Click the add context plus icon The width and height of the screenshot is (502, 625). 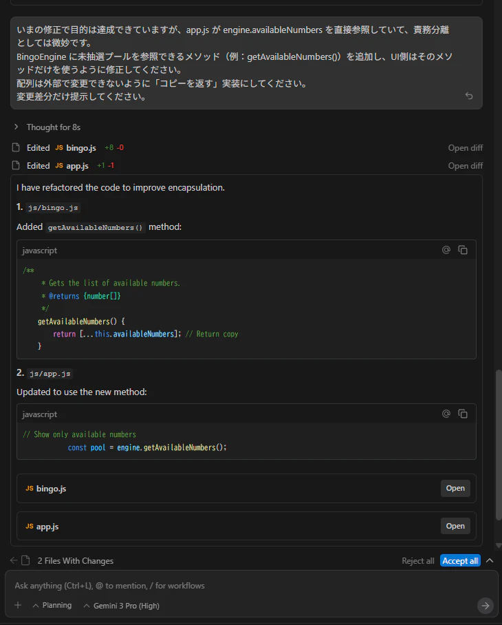[17, 605]
